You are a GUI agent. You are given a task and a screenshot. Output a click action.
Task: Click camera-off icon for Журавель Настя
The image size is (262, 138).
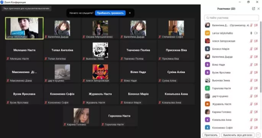[256, 104]
